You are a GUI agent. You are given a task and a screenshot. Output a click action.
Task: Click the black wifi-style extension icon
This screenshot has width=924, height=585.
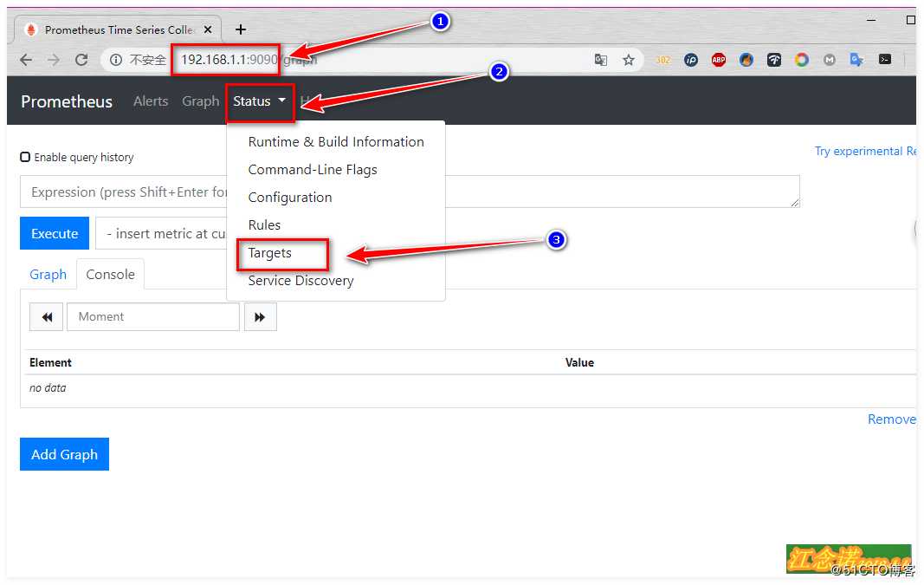tap(773, 60)
